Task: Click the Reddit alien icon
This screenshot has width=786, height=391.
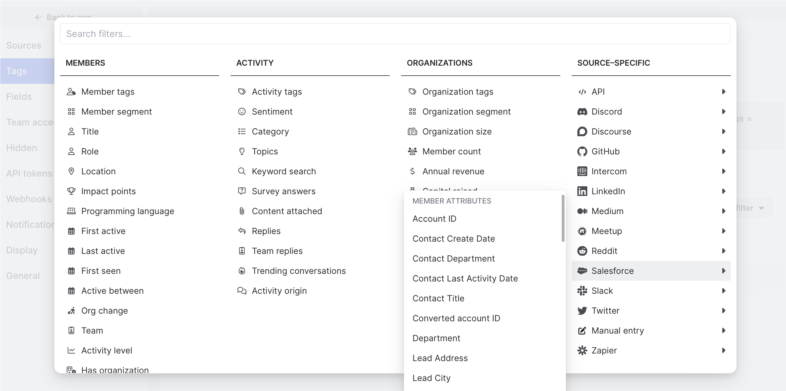Action: tap(582, 251)
